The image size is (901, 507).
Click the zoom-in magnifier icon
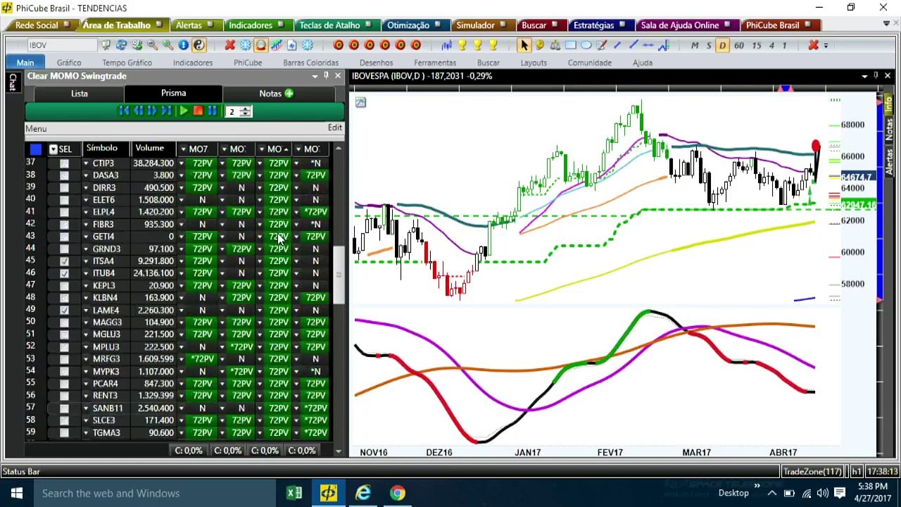(x=168, y=45)
